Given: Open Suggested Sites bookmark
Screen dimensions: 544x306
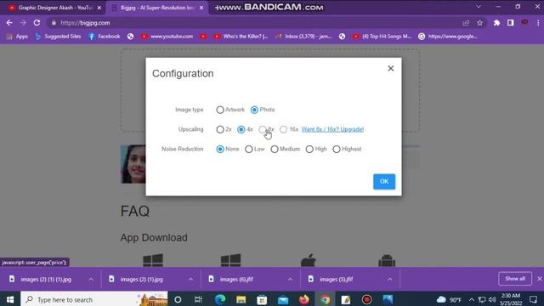Looking at the screenshot, I should [x=58, y=37].
